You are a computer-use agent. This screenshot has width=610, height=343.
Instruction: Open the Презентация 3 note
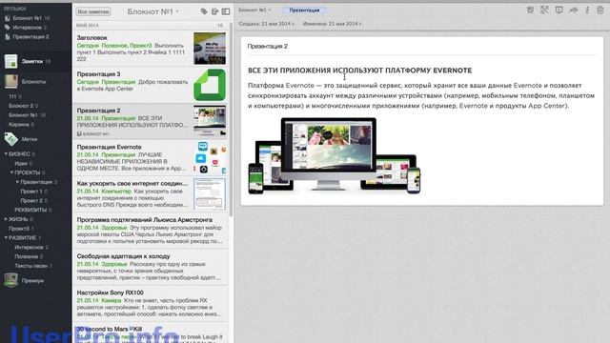tap(151, 85)
